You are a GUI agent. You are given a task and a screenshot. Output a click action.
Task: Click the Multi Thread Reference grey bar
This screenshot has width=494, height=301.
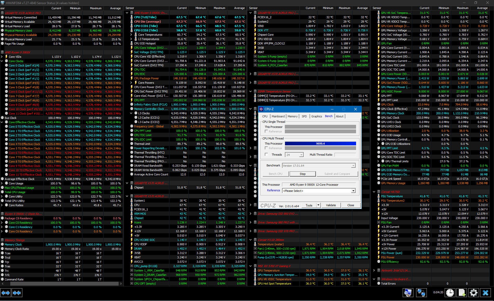320,148
